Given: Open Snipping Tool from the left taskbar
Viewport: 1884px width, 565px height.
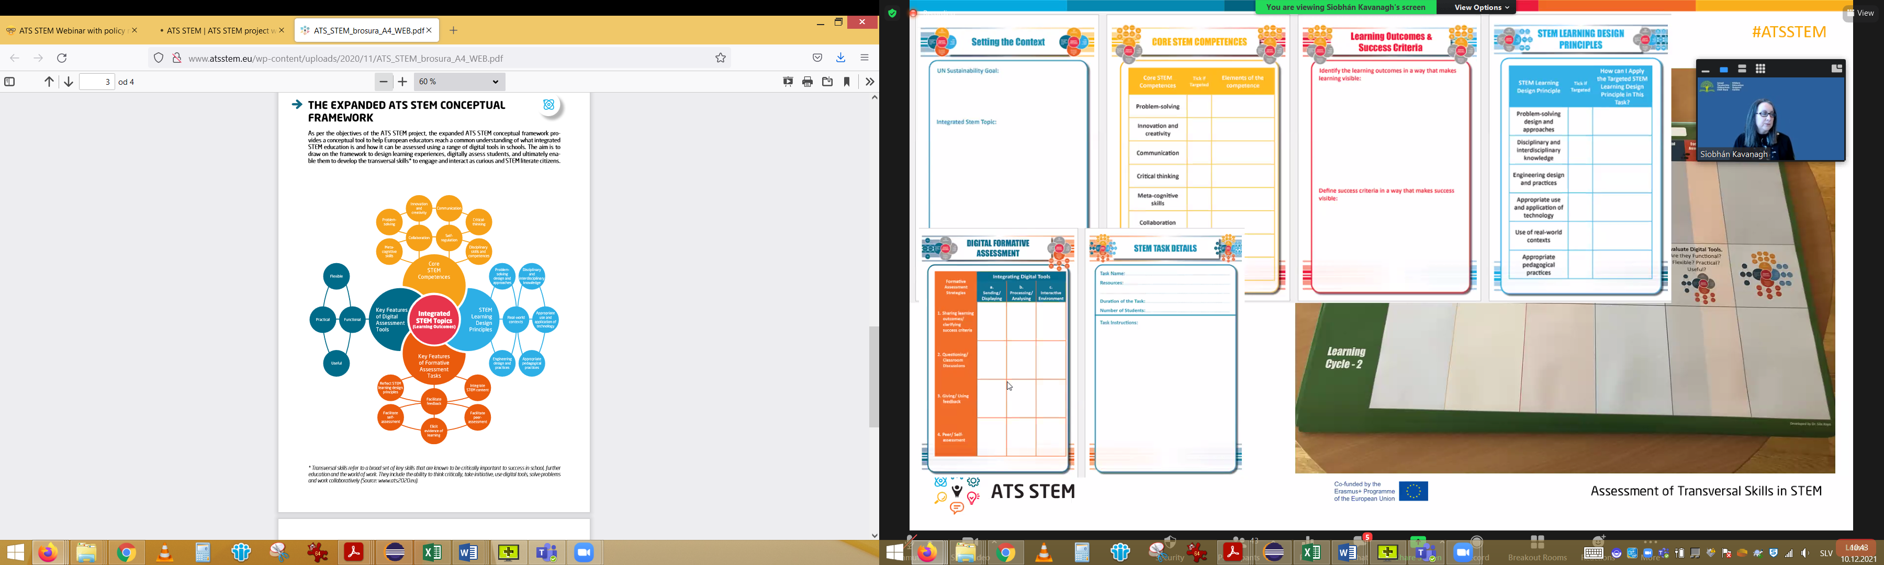Looking at the screenshot, I should tap(280, 552).
